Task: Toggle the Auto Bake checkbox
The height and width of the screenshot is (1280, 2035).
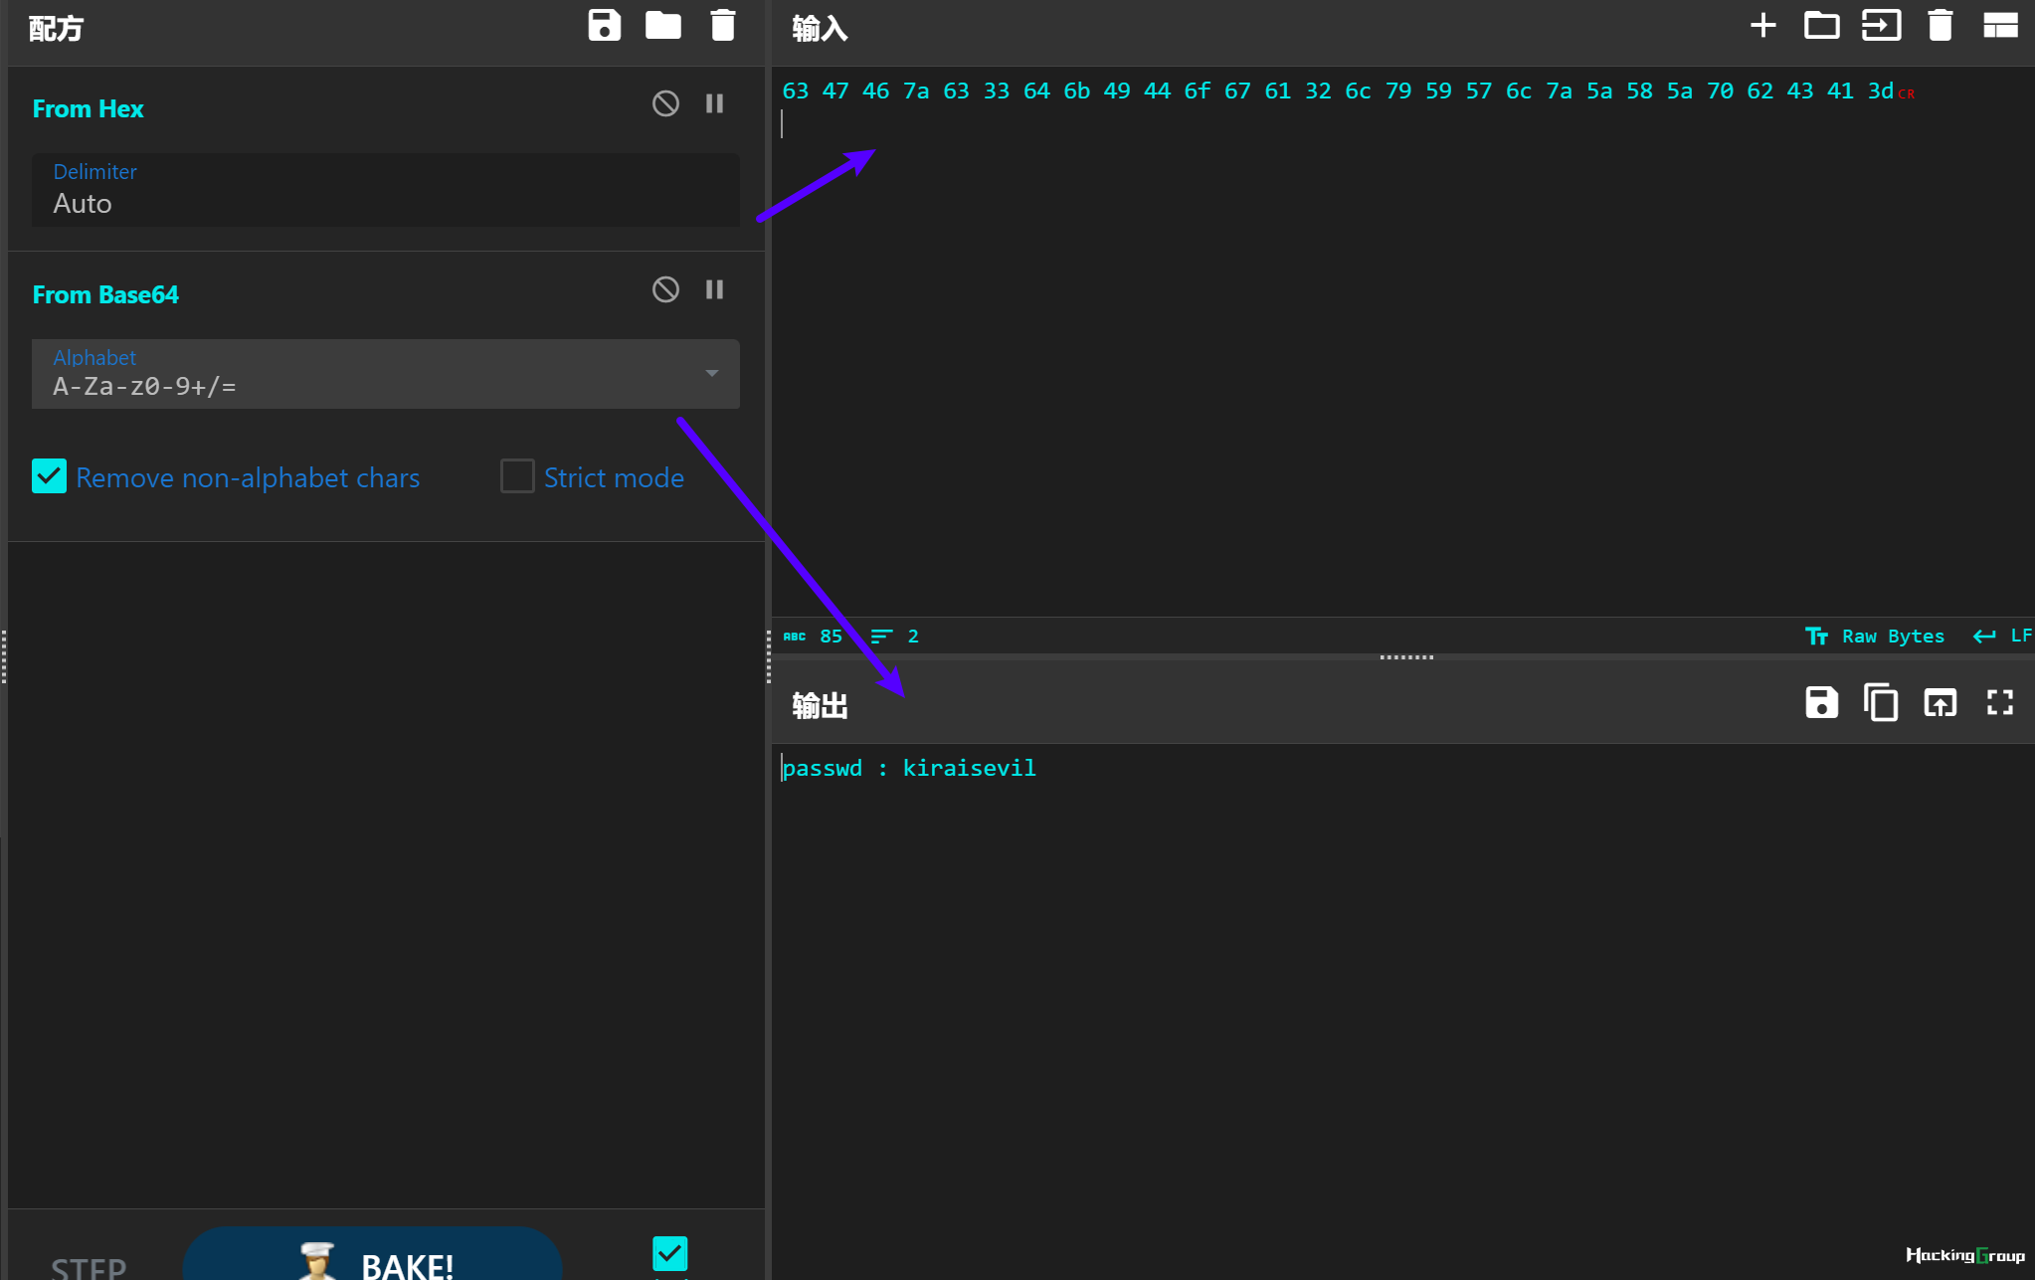Action: click(669, 1253)
